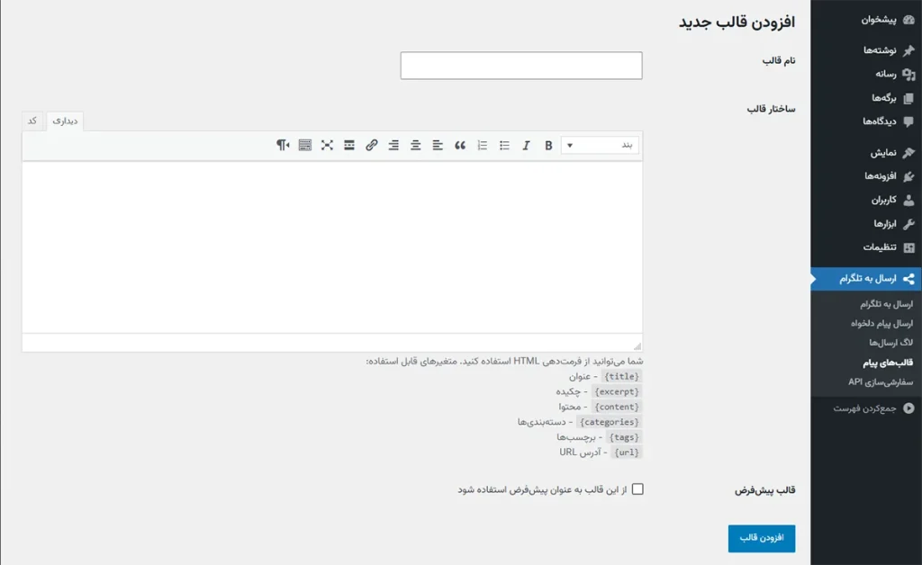
Task: Align text center in editor
Action: coord(416,145)
